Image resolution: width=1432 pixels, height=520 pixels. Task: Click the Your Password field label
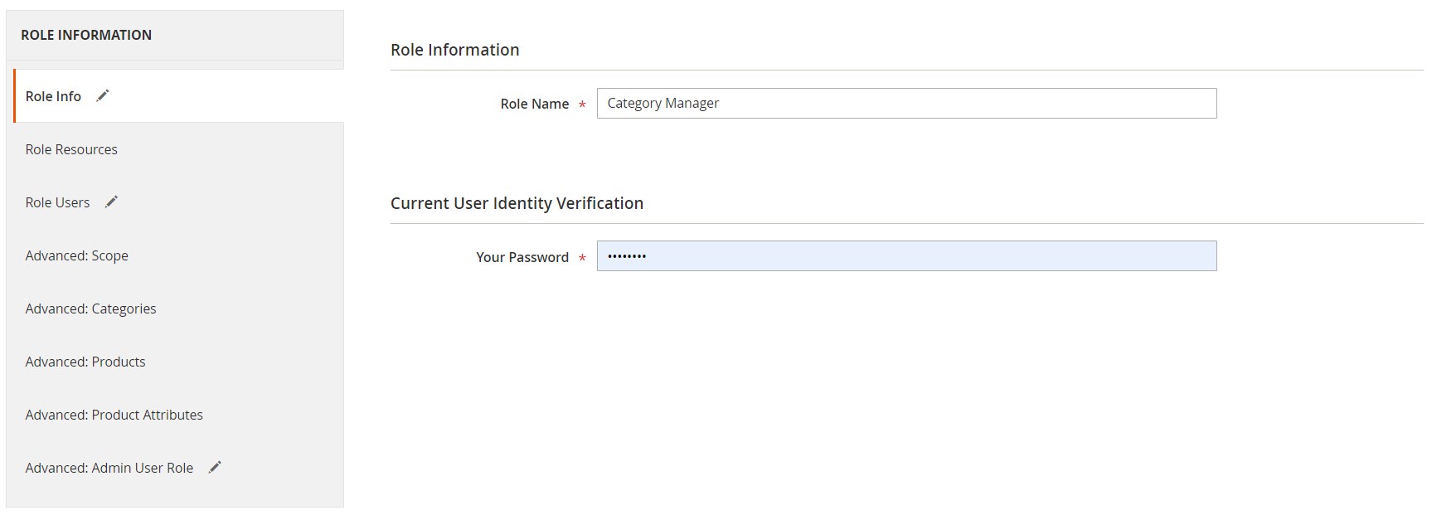click(522, 257)
